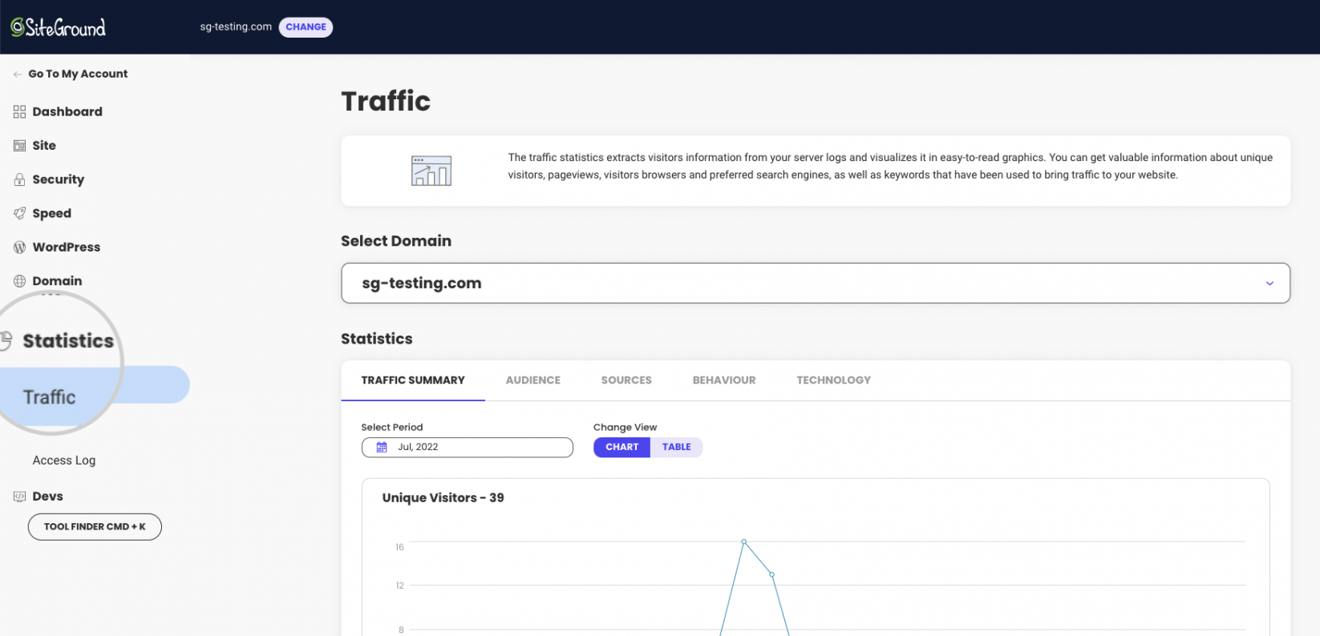Click the chevron arrow in domain selector

click(1269, 284)
